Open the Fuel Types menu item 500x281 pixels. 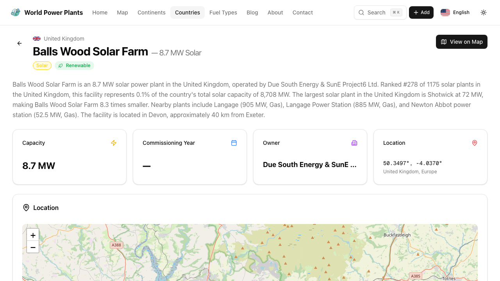(x=223, y=12)
